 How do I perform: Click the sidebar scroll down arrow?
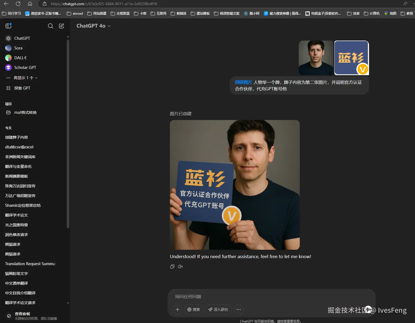(68, 303)
